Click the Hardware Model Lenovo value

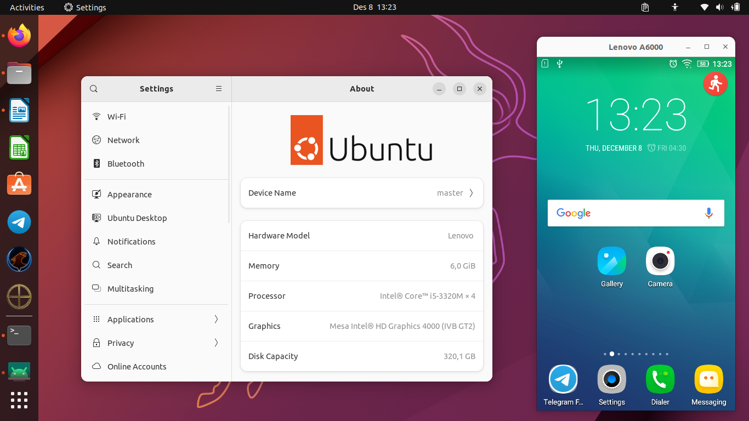tap(461, 236)
